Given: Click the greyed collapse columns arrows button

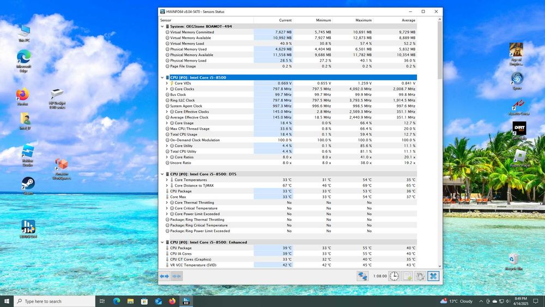Looking at the screenshot, I should pyautogui.click(x=177, y=276).
